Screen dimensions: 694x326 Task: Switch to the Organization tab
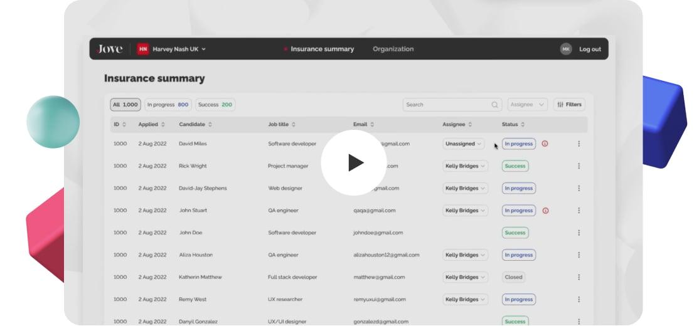393,49
